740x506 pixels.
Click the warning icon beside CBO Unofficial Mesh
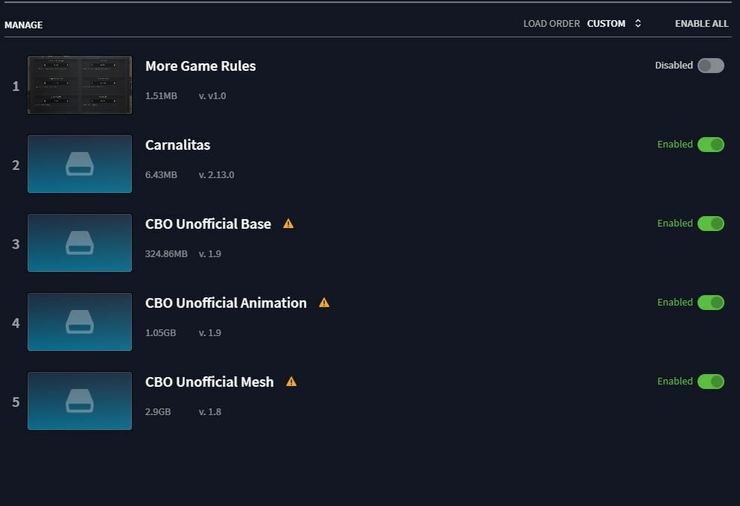(x=291, y=382)
